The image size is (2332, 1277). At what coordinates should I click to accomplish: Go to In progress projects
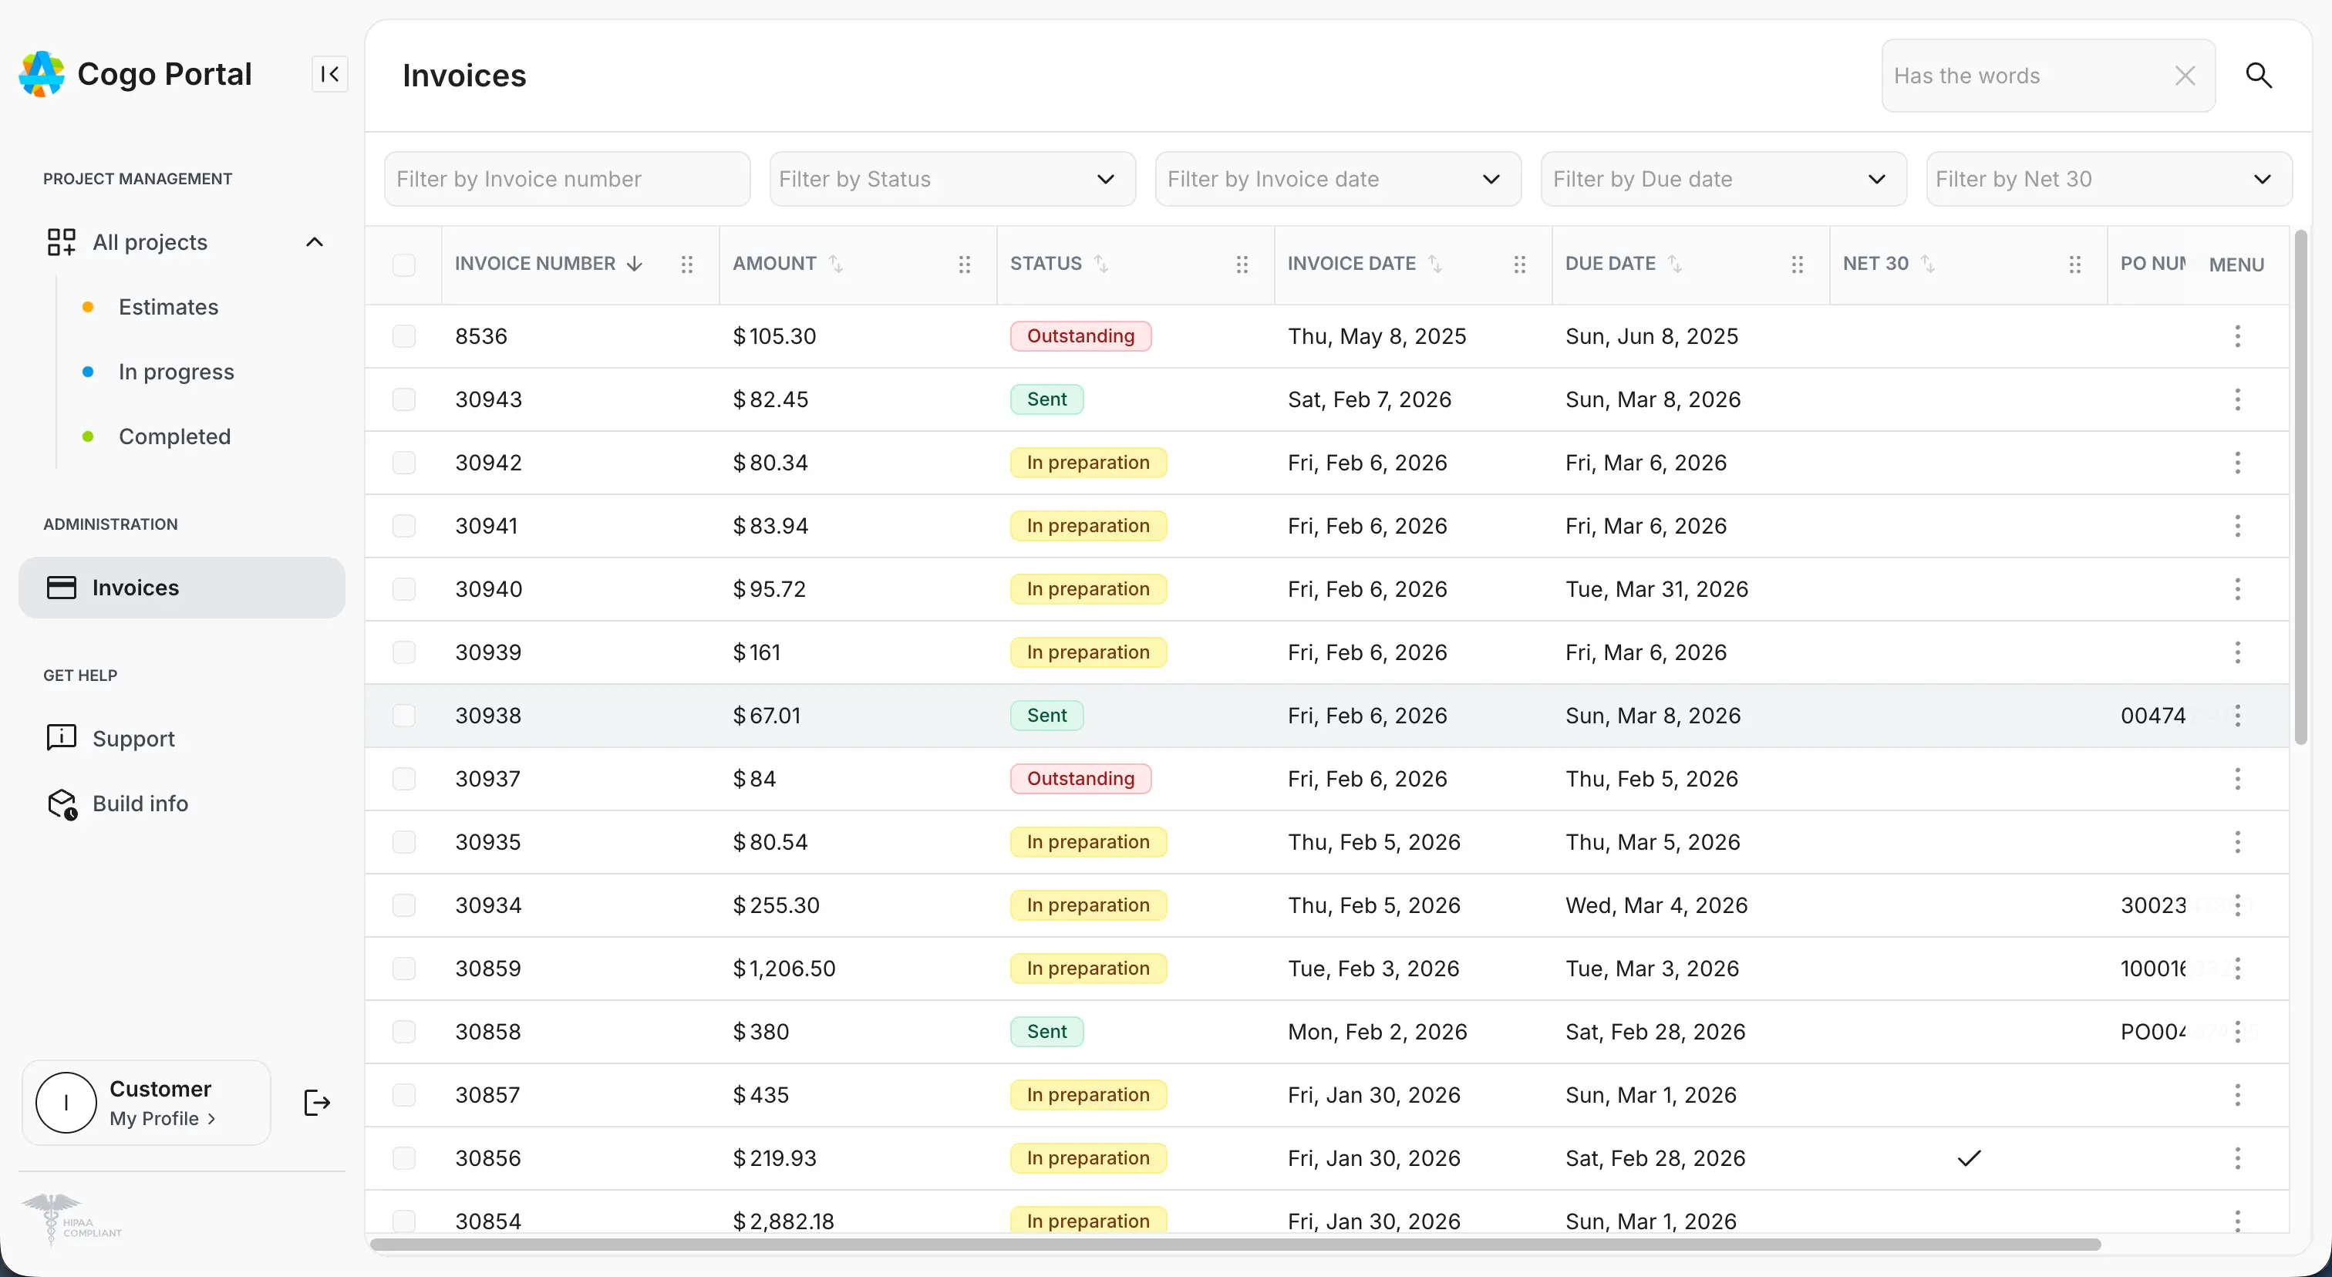pos(177,372)
